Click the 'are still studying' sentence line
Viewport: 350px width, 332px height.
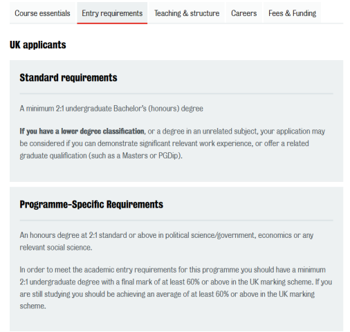click(x=167, y=294)
